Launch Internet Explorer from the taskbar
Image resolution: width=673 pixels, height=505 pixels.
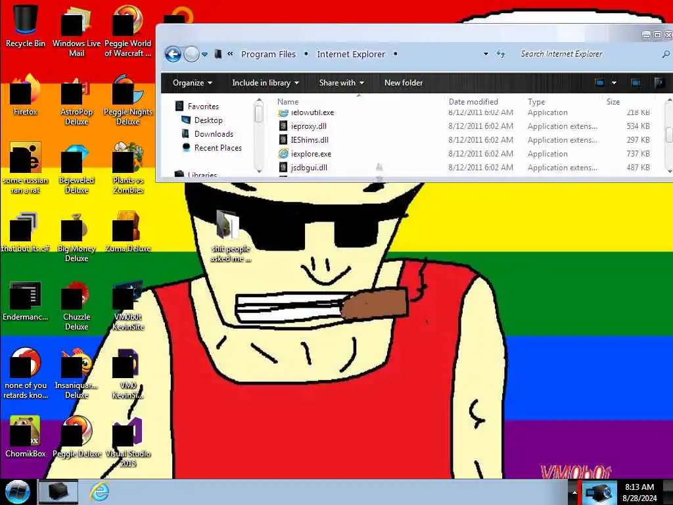click(x=99, y=492)
